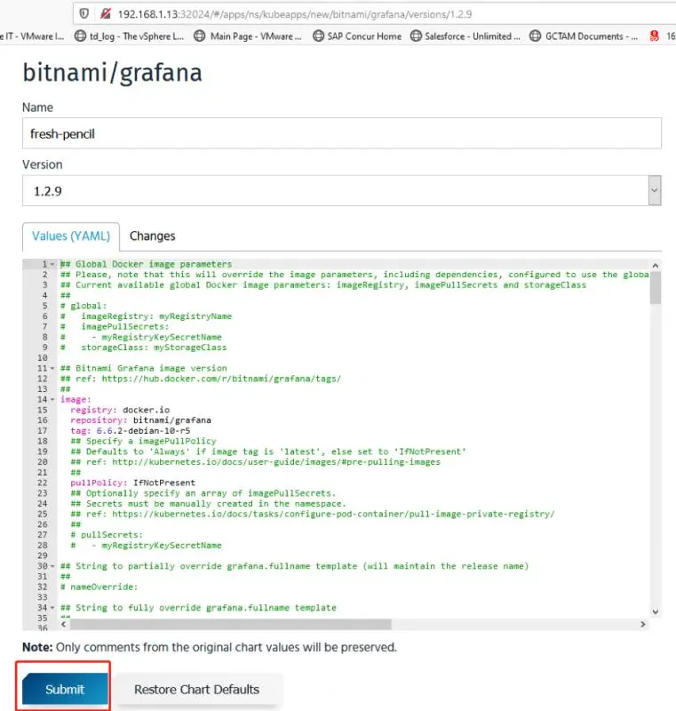Click the red bookmark icon at far right
676x711 pixels.
click(x=654, y=36)
